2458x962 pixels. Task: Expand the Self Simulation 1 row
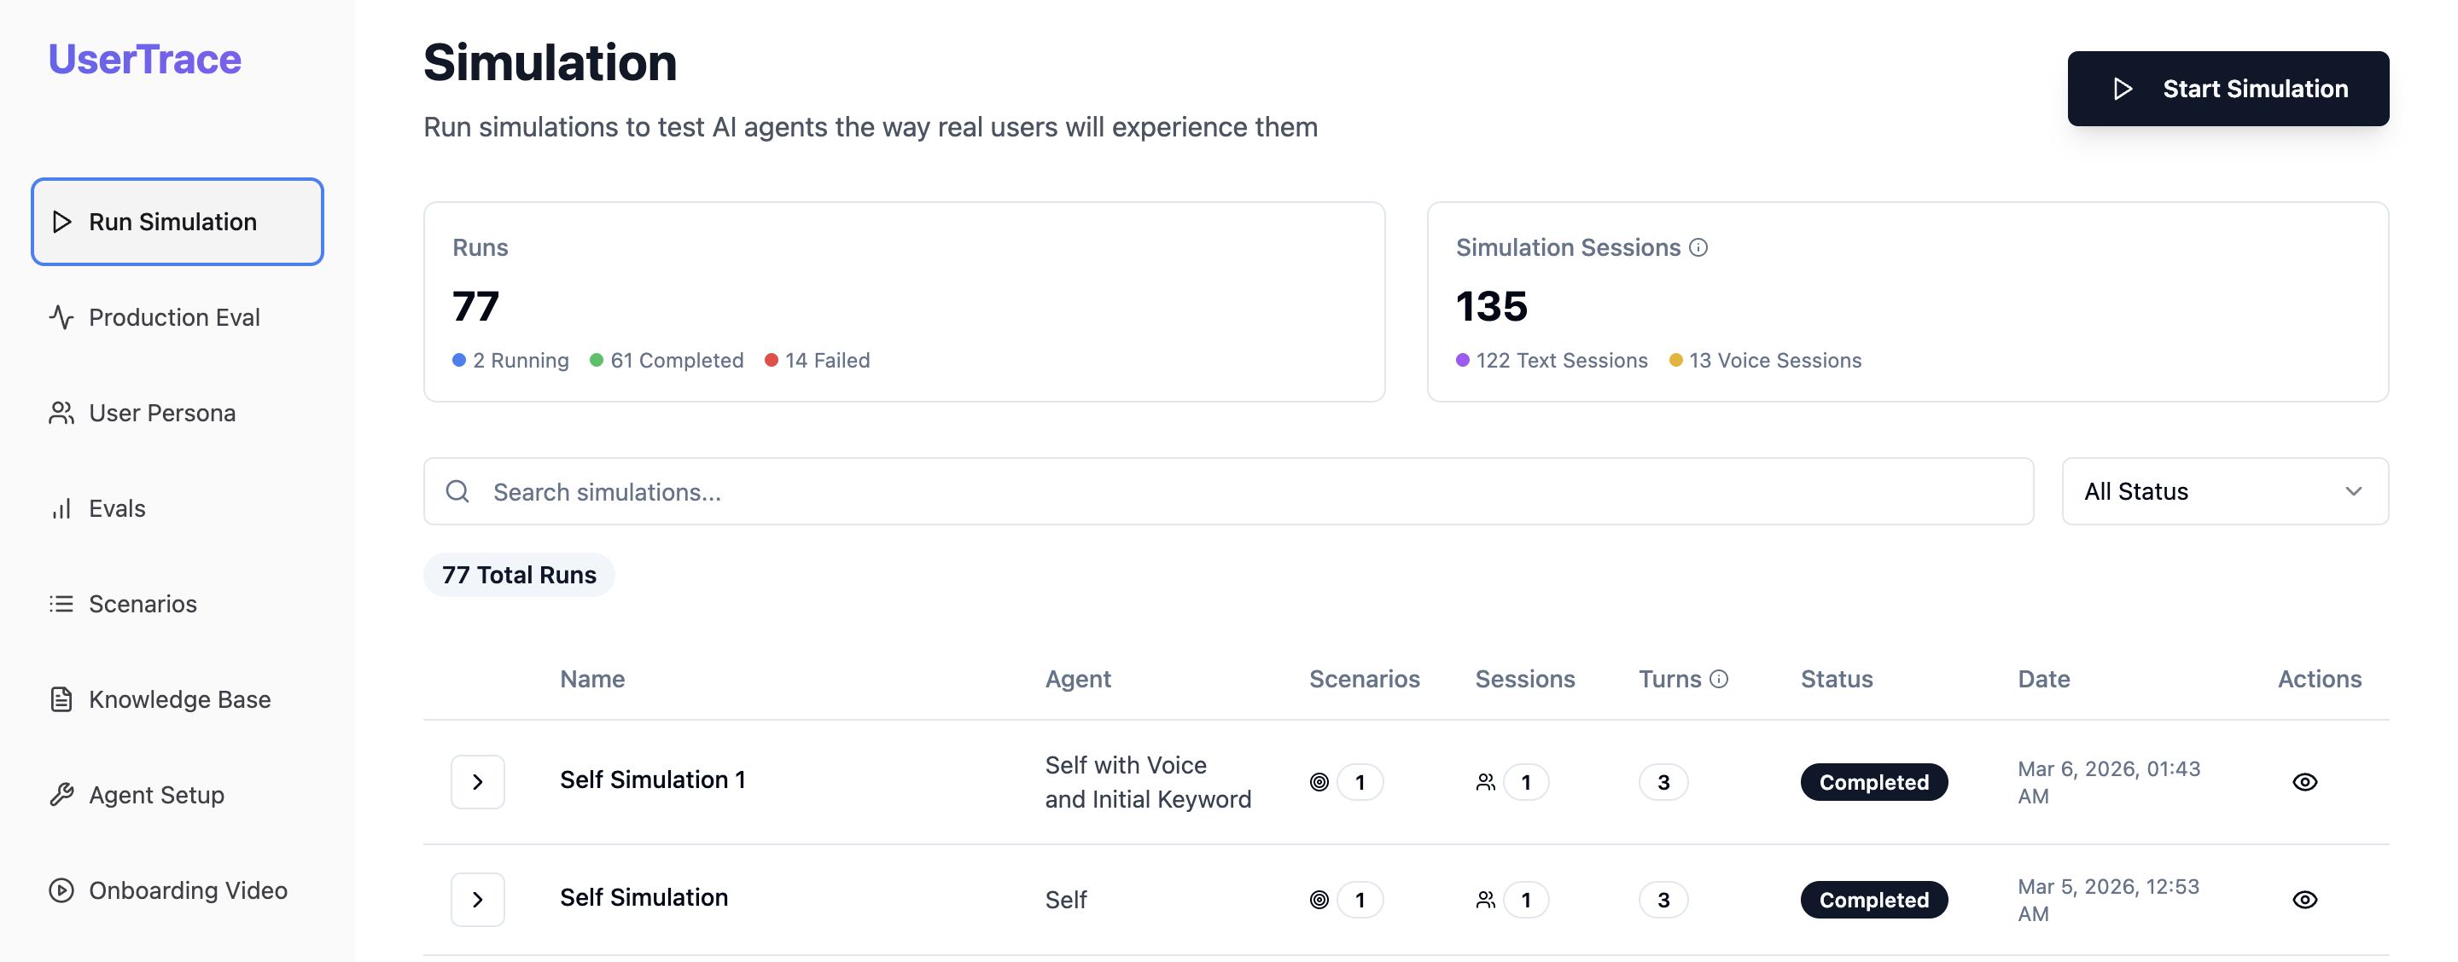[477, 782]
